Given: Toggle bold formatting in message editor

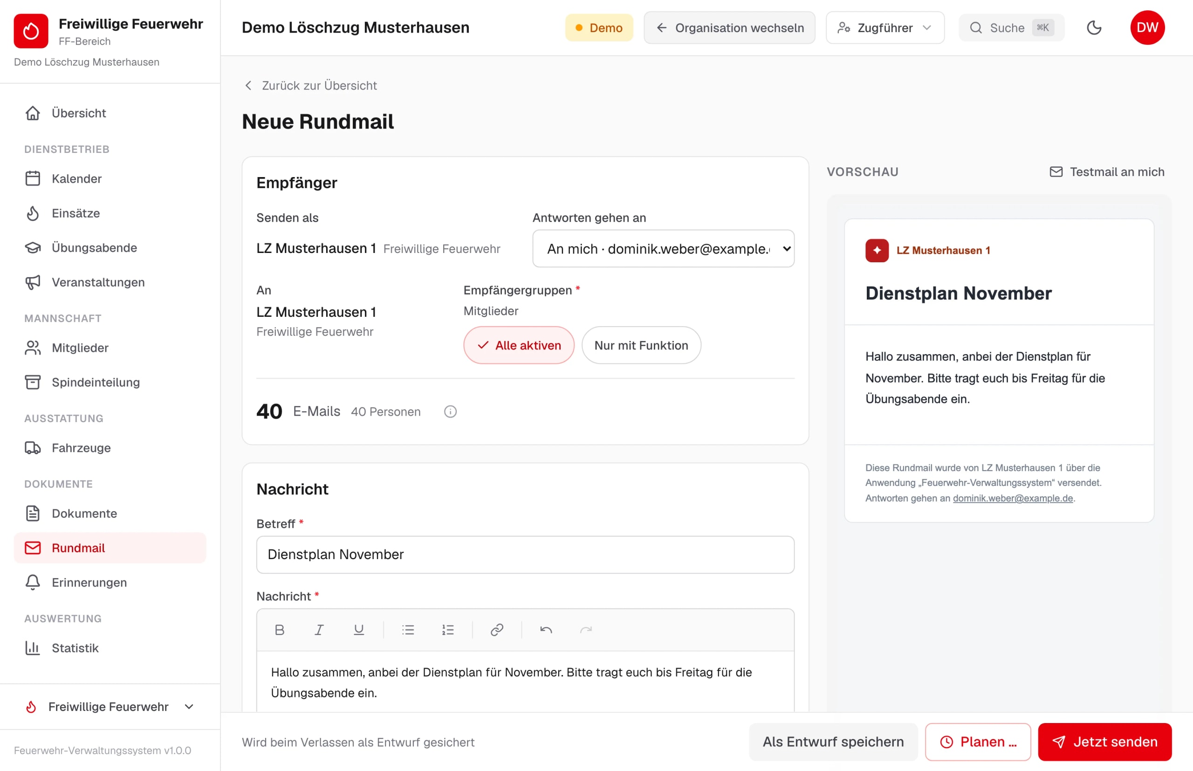Looking at the screenshot, I should pyautogui.click(x=280, y=630).
